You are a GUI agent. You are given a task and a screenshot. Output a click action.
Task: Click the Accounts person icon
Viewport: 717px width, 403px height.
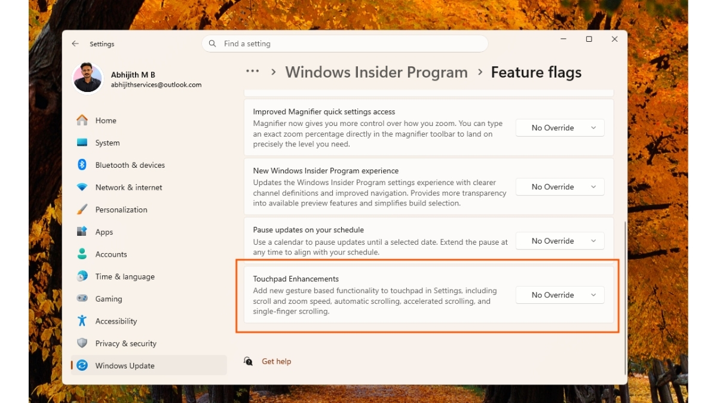tap(82, 254)
